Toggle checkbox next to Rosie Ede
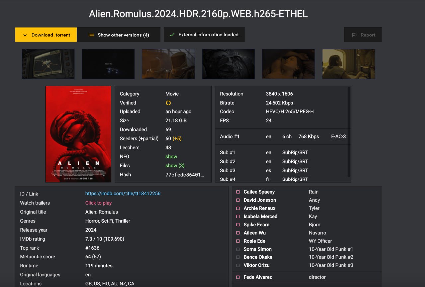 (x=238, y=241)
